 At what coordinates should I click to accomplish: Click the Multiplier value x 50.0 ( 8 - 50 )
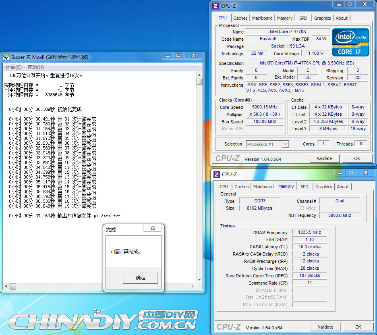pos(265,114)
